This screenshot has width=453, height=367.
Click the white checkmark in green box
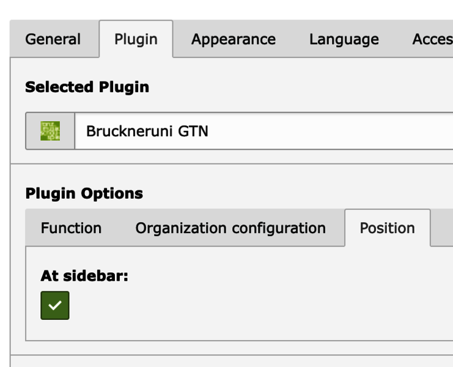tap(55, 305)
